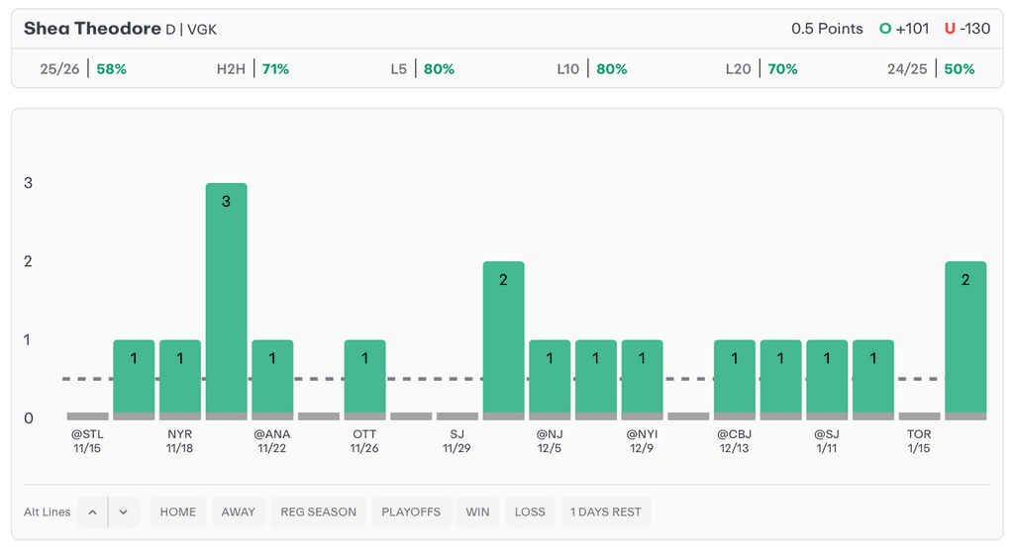Toggle the 1 DAYS REST filter
The width and height of the screenshot is (1014, 556).
pos(606,511)
